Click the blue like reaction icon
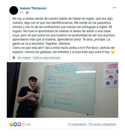This screenshot has height=136, width=125. point(15,124)
